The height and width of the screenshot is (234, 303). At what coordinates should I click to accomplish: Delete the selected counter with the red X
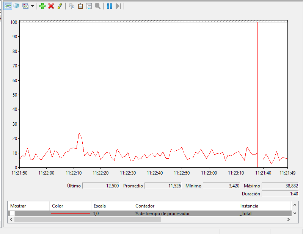pos(51,6)
